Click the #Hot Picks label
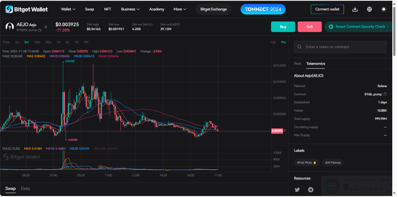Image resolution: width=398 pixels, height=197 pixels. click(x=306, y=163)
